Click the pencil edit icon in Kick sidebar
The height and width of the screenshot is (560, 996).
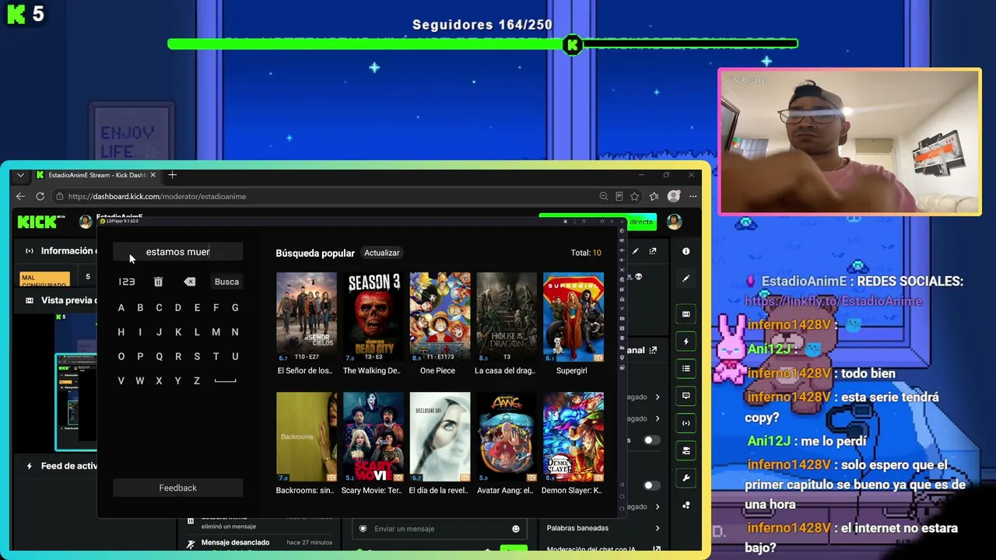tap(686, 278)
